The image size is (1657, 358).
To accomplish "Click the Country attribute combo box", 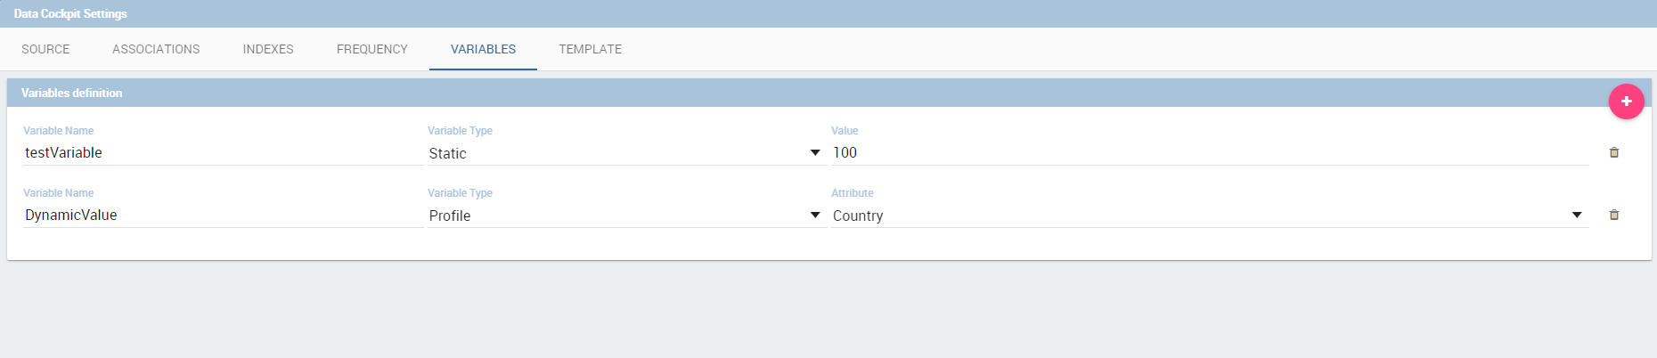I will point(1210,216).
